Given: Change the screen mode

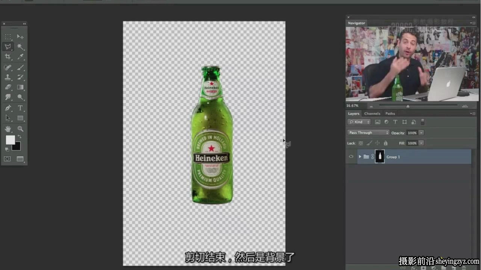Looking at the screenshot, I should coord(20,159).
